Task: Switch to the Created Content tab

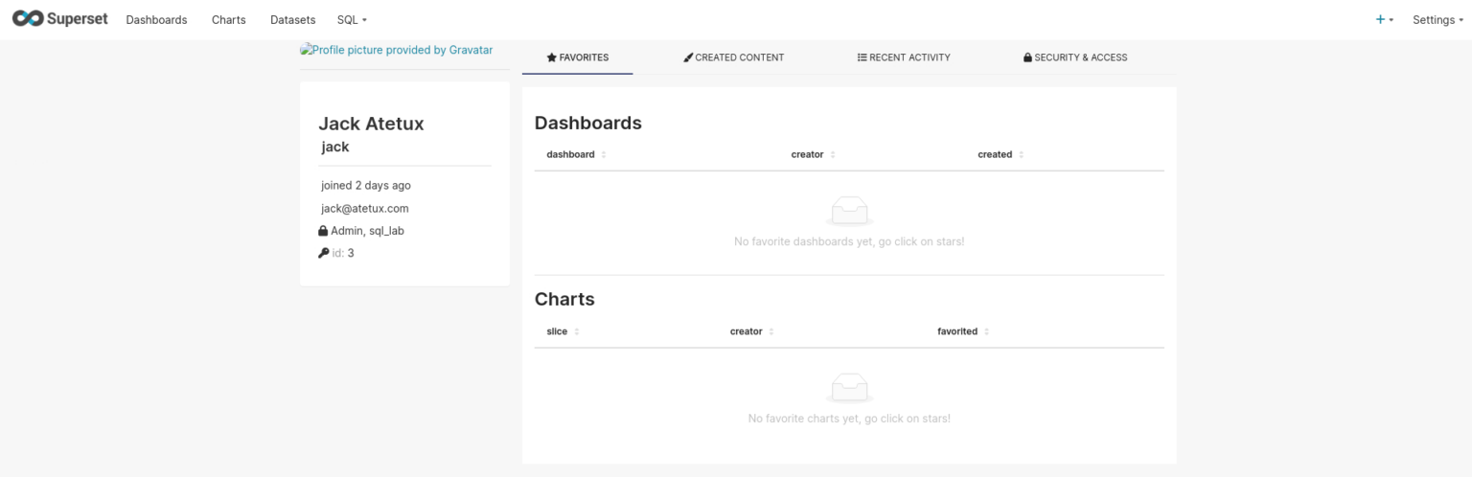Action: click(x=733, y=57)
